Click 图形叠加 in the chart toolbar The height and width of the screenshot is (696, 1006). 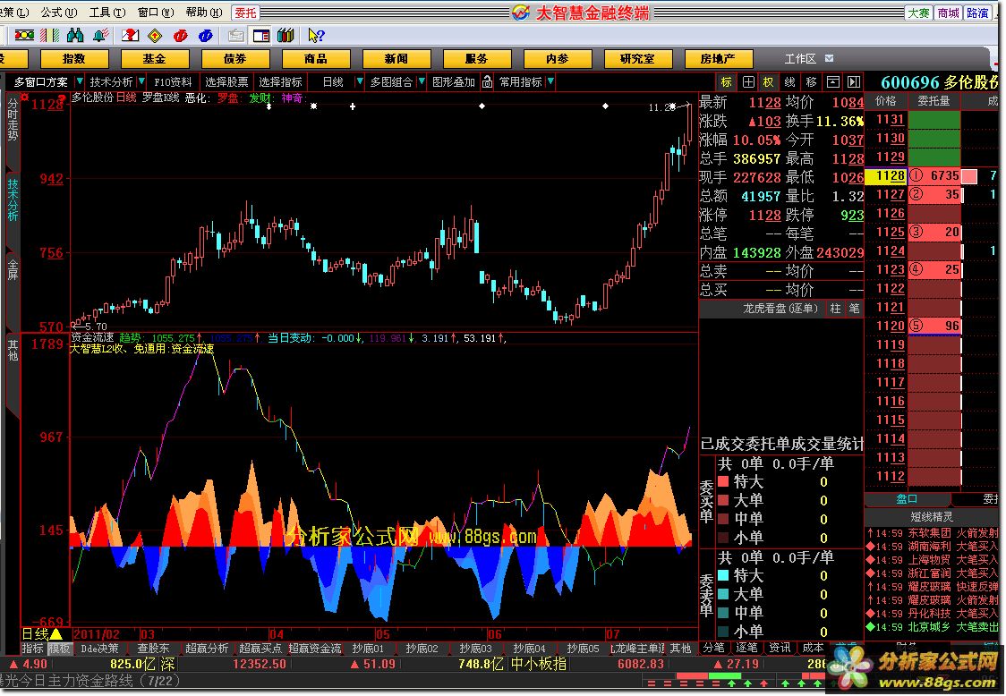pyautogui.click(x=454, y=81)
